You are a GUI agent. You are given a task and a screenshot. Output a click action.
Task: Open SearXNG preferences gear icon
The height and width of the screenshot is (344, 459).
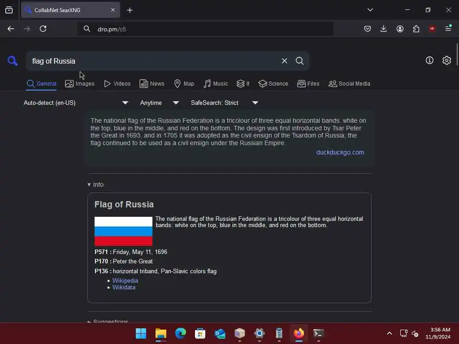[x=447, y=60]
